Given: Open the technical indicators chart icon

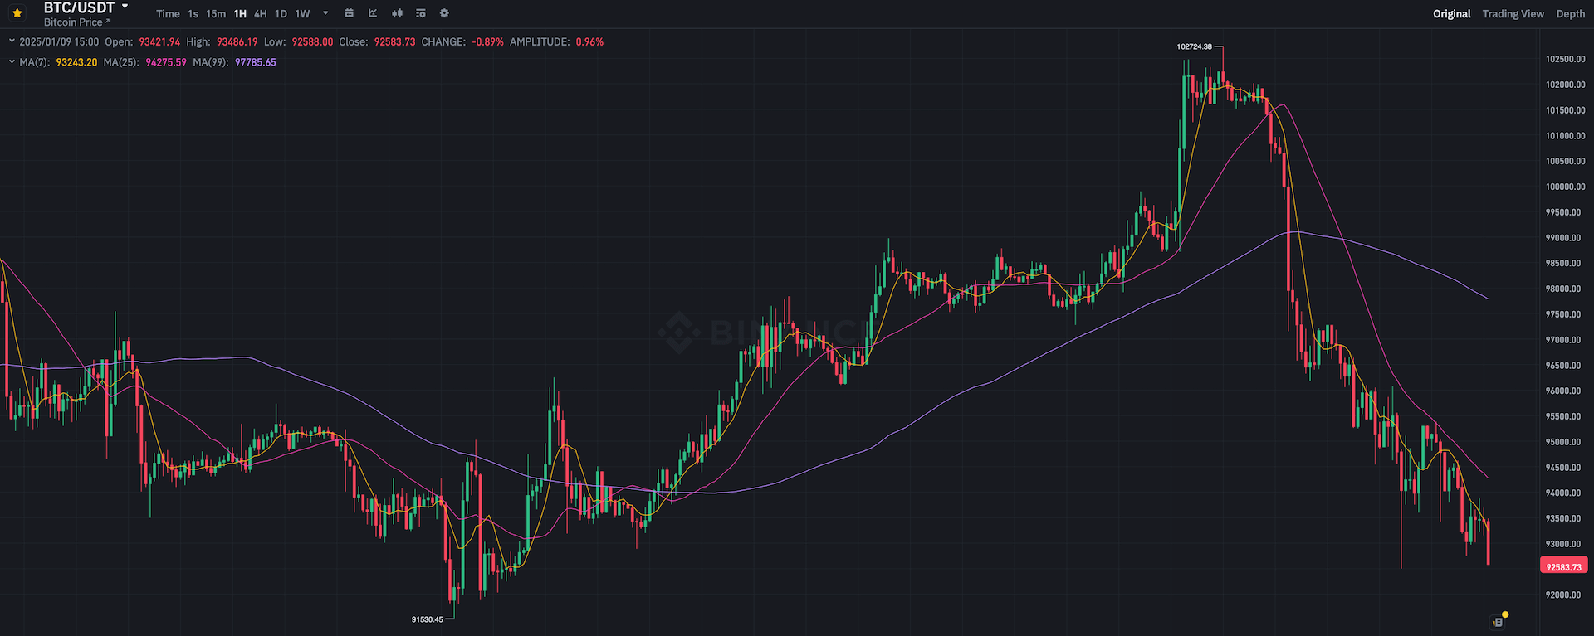Looking at the screenshot, I should (x=373, y=13).
